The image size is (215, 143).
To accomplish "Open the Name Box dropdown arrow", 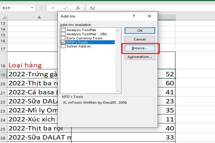I will click(32, 8).
